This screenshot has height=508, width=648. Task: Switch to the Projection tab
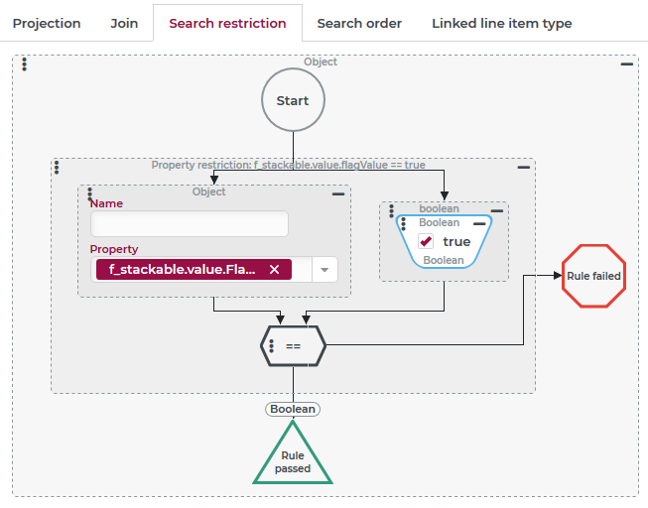click(47, 23)
